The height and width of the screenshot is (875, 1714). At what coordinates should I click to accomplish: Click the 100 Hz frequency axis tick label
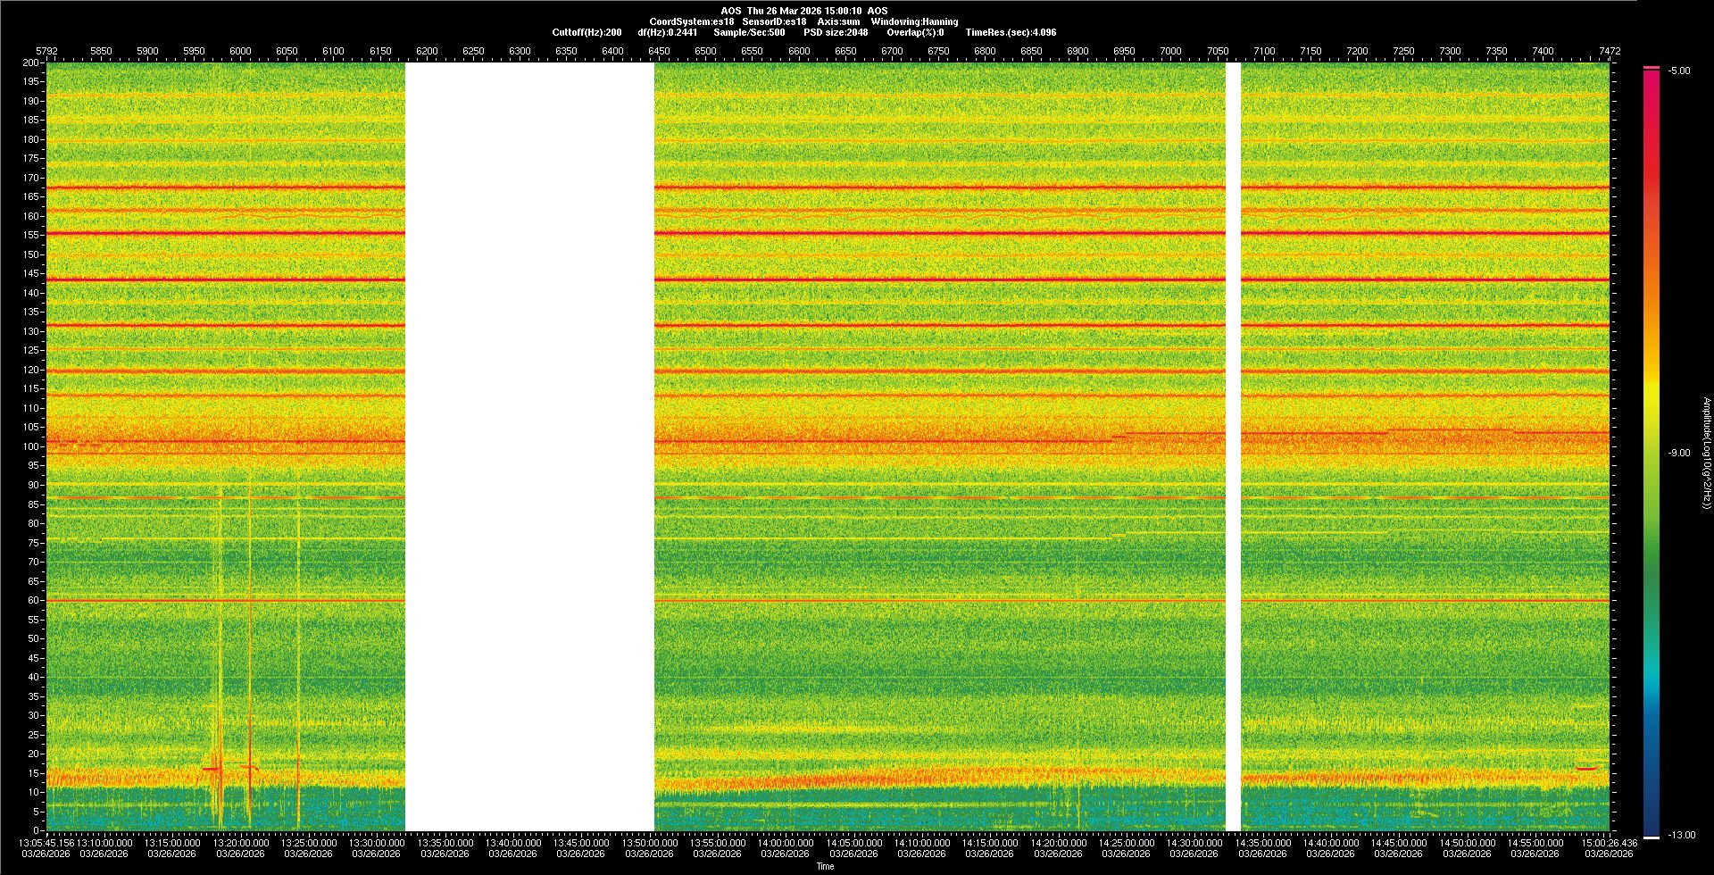31,446
